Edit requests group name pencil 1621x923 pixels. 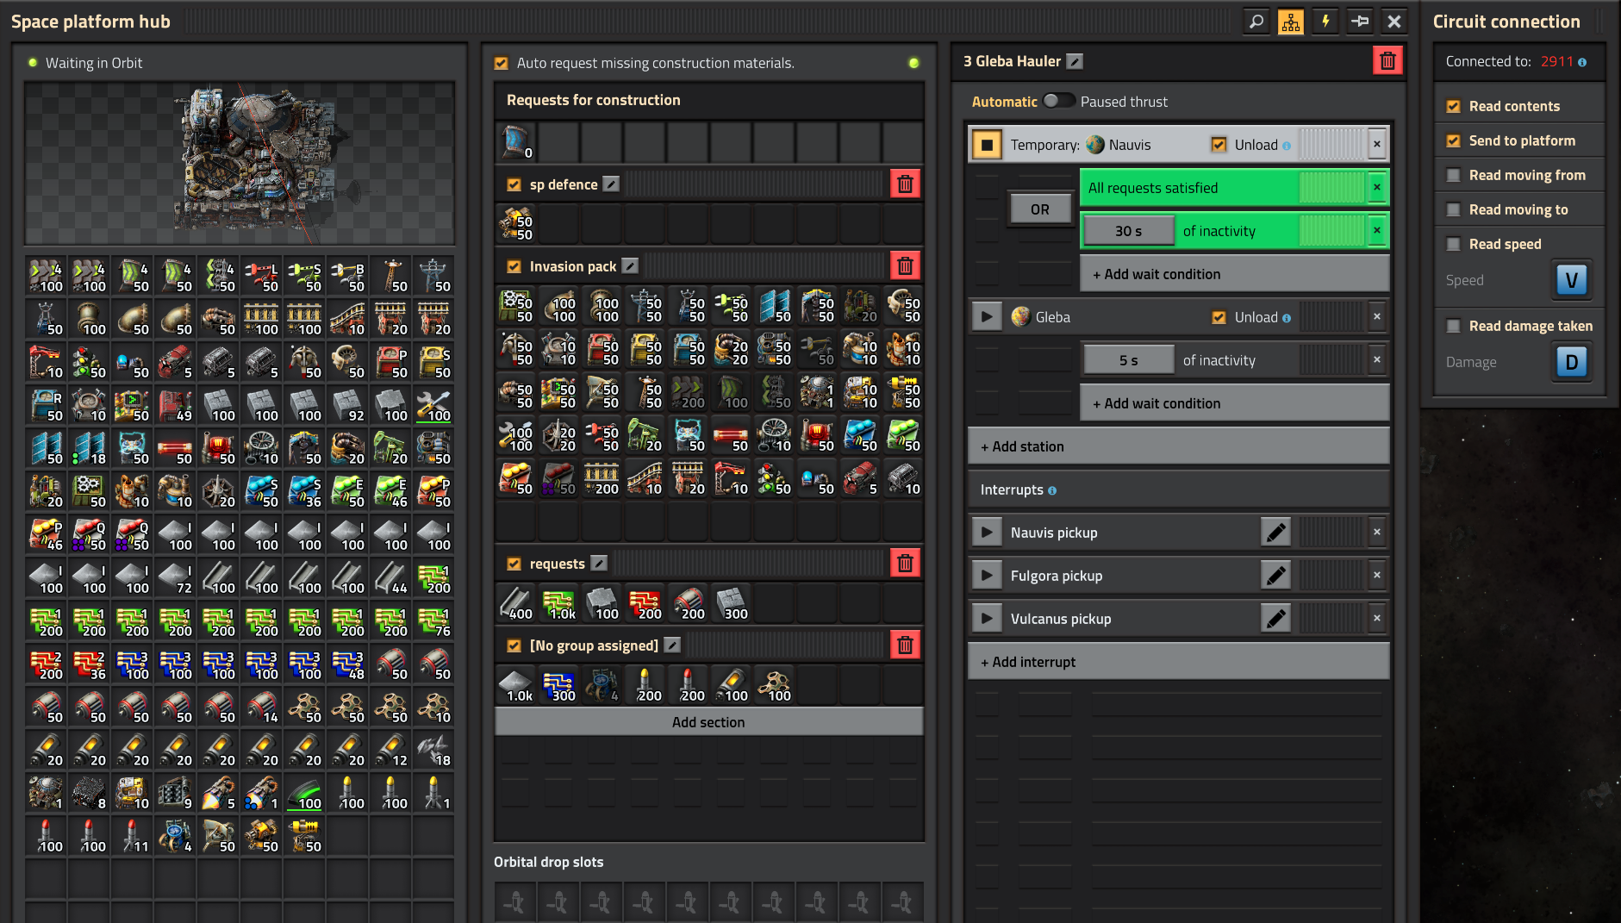coord(599,564)
